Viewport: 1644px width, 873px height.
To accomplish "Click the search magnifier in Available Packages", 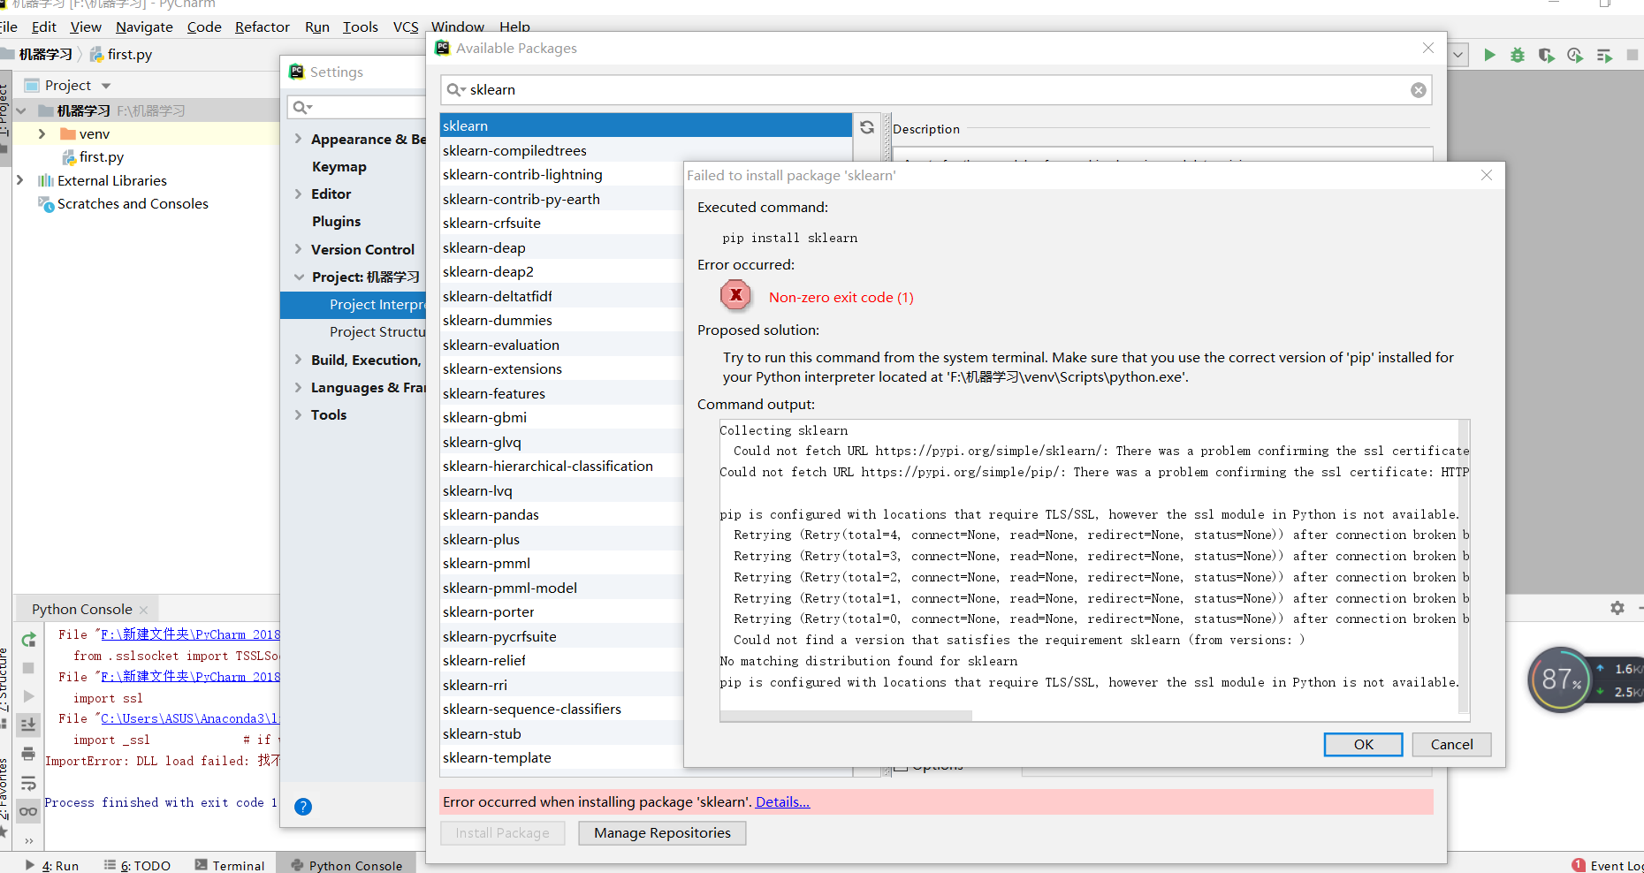I will coord(455,90).
